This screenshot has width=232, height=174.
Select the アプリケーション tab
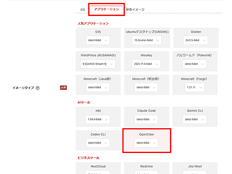[106, 9]
